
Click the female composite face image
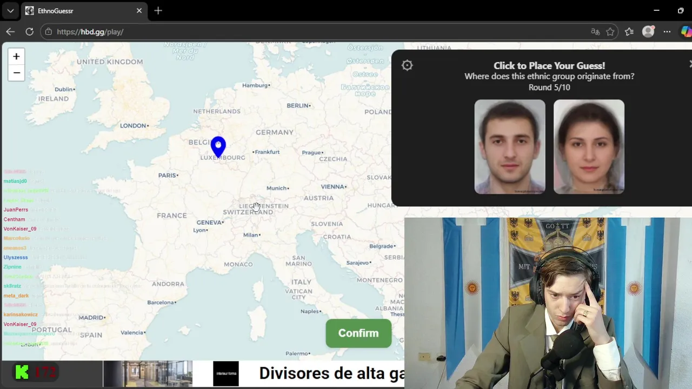click(x=589, y=146)
